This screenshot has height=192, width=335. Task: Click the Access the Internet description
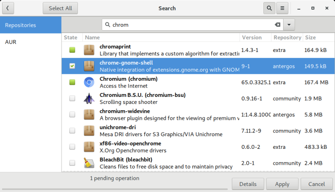click(124, 86)
